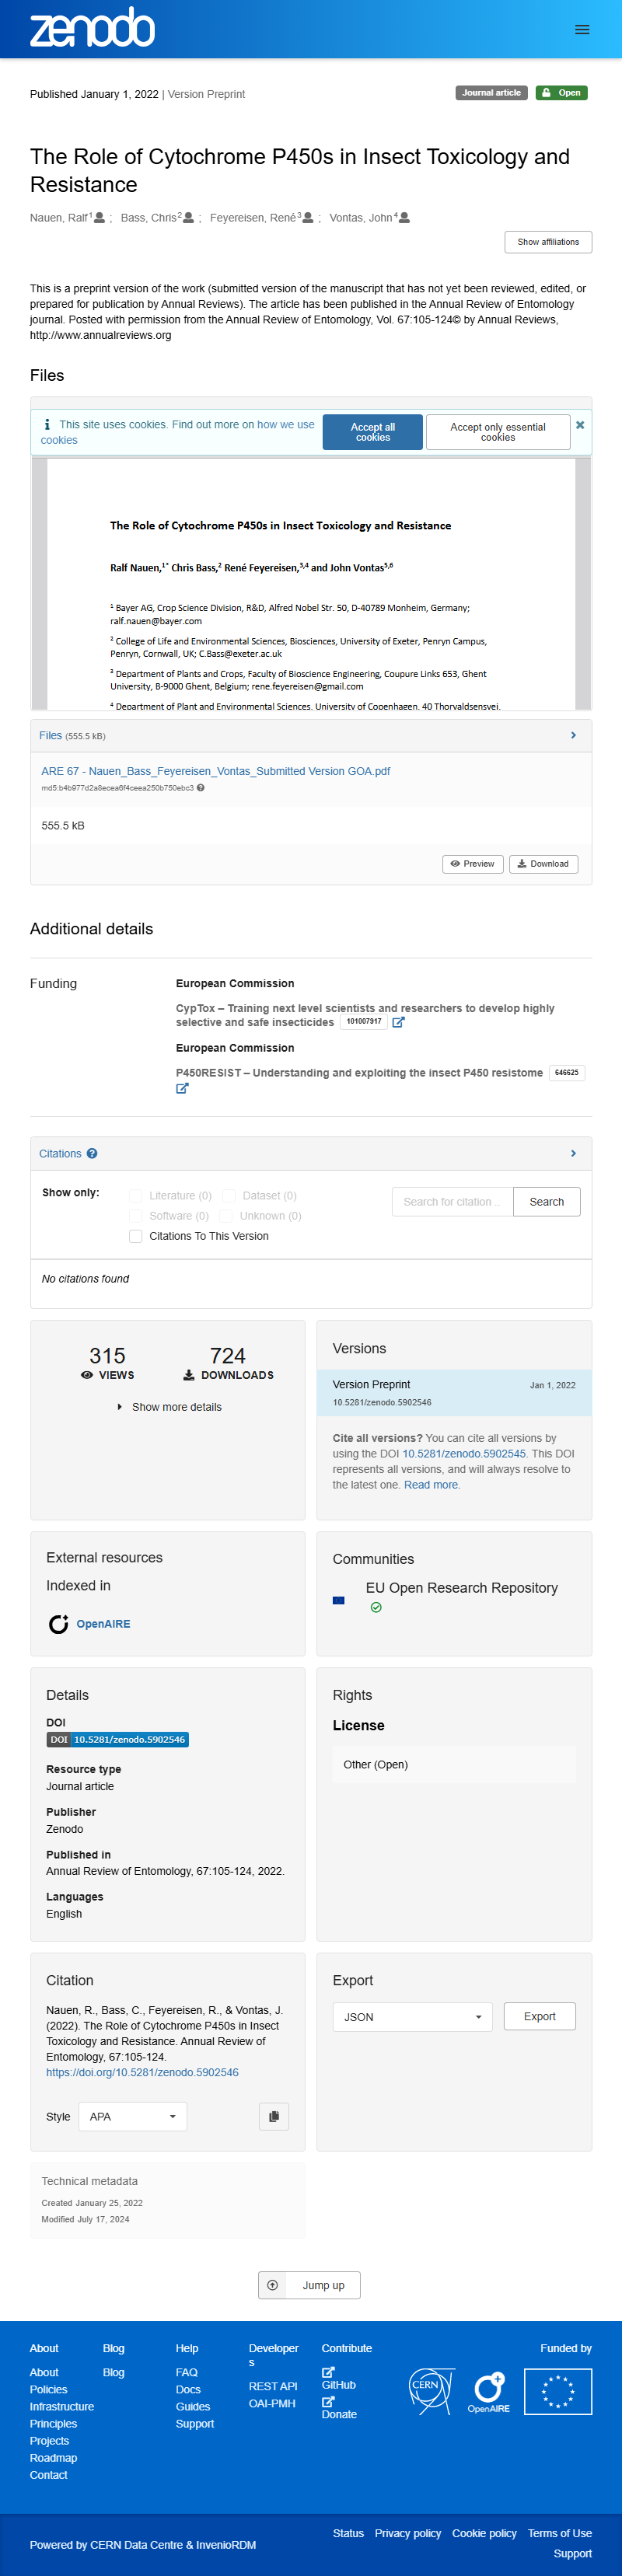Click the Zenodo logo
Screen dimensions: 622x2576
tap(92, 28)
